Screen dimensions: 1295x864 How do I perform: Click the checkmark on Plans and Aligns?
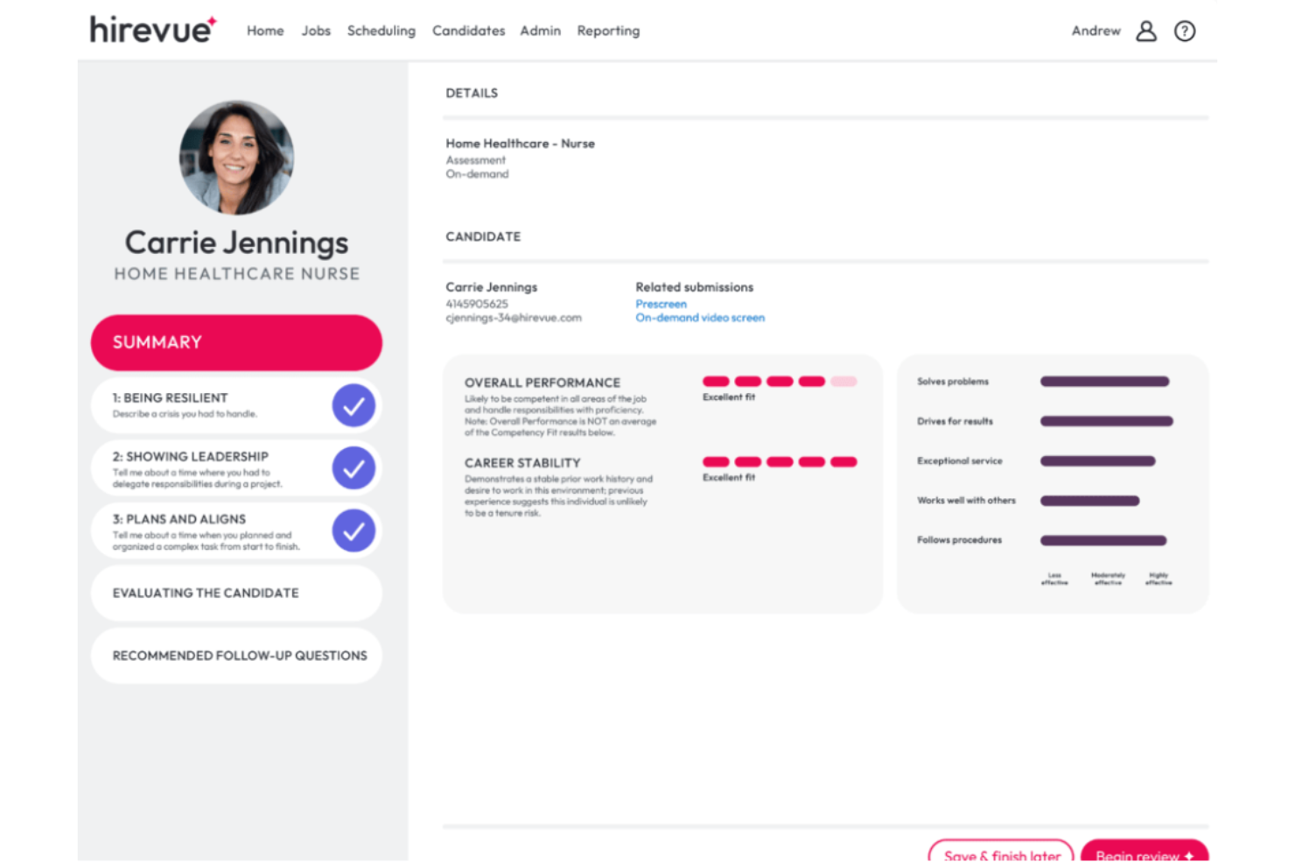(x=353, y=530)
